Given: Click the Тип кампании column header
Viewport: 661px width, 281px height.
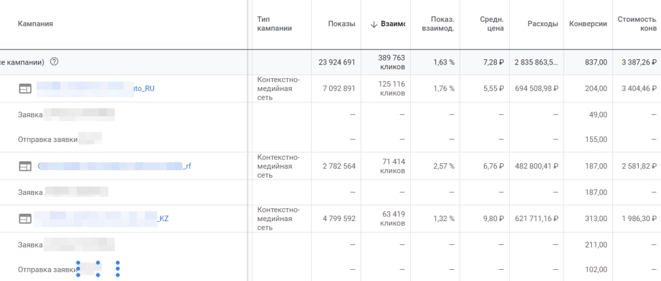Looking at the screenshot, I should point(274,24).
